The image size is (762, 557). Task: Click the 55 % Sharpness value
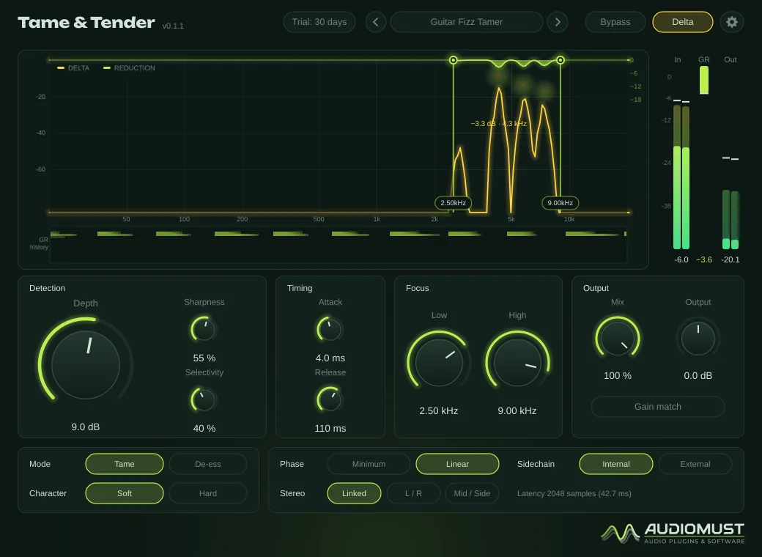204,358
